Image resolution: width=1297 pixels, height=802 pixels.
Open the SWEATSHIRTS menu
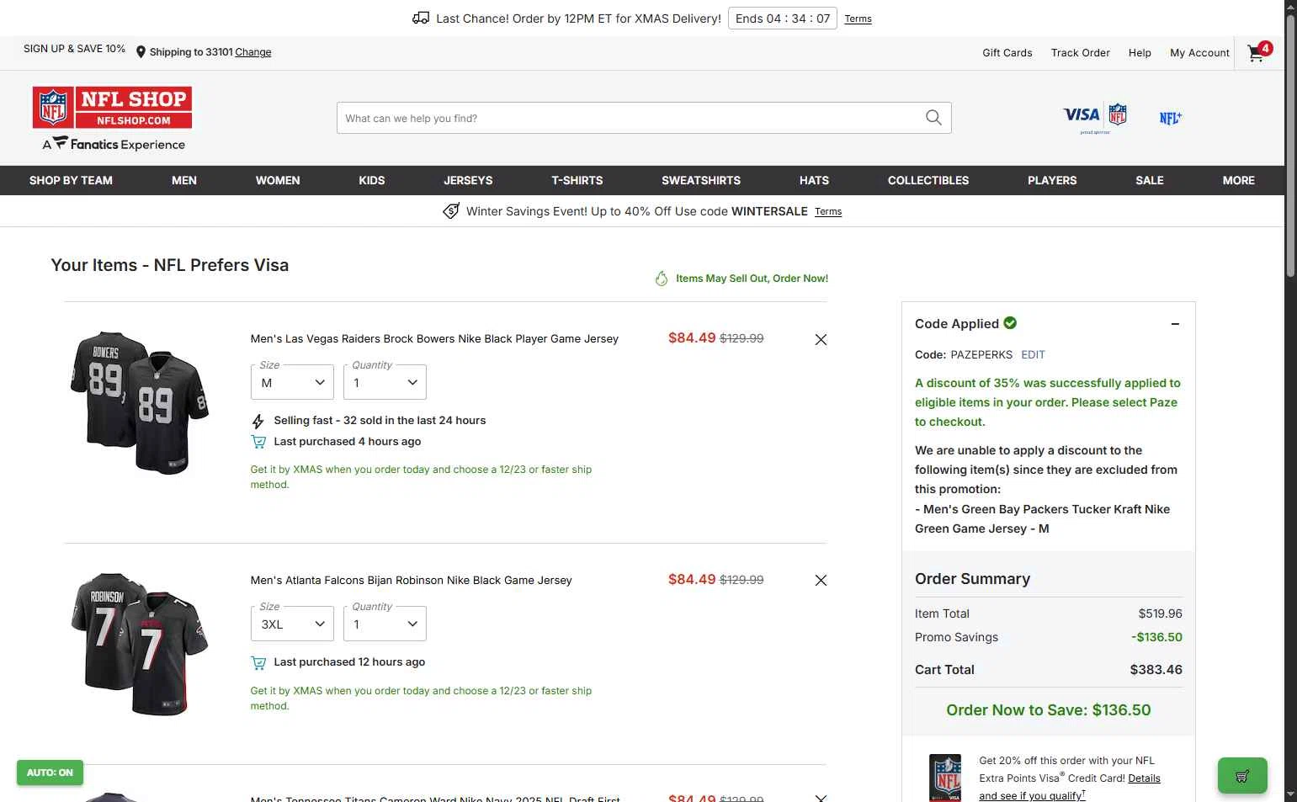(701, 180)
